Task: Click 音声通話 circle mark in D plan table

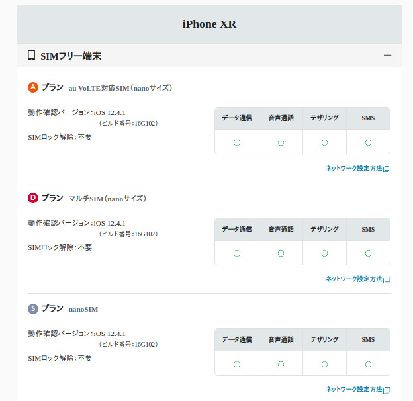Action: 281,253
